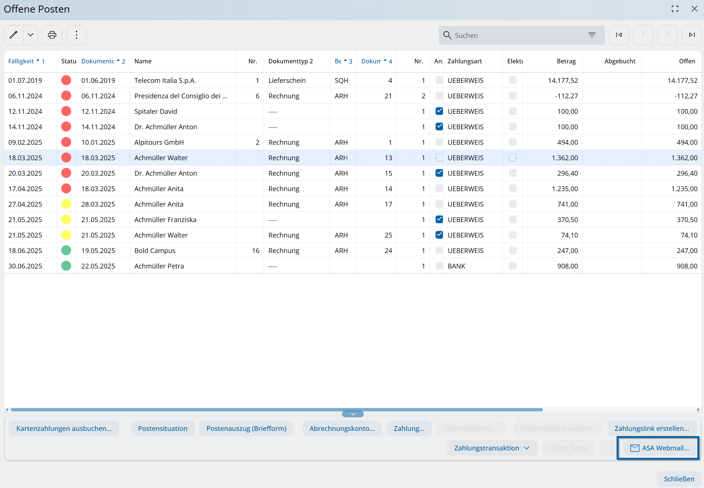Check the Elektronisch box for Bold Campus

[x=513, y=250]
